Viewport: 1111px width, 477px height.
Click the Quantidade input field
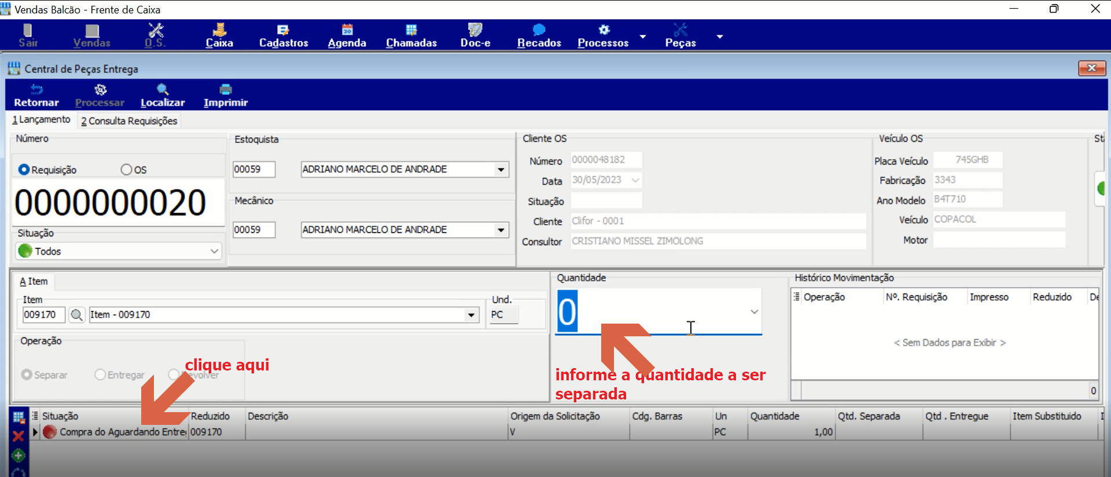[658, 311]
